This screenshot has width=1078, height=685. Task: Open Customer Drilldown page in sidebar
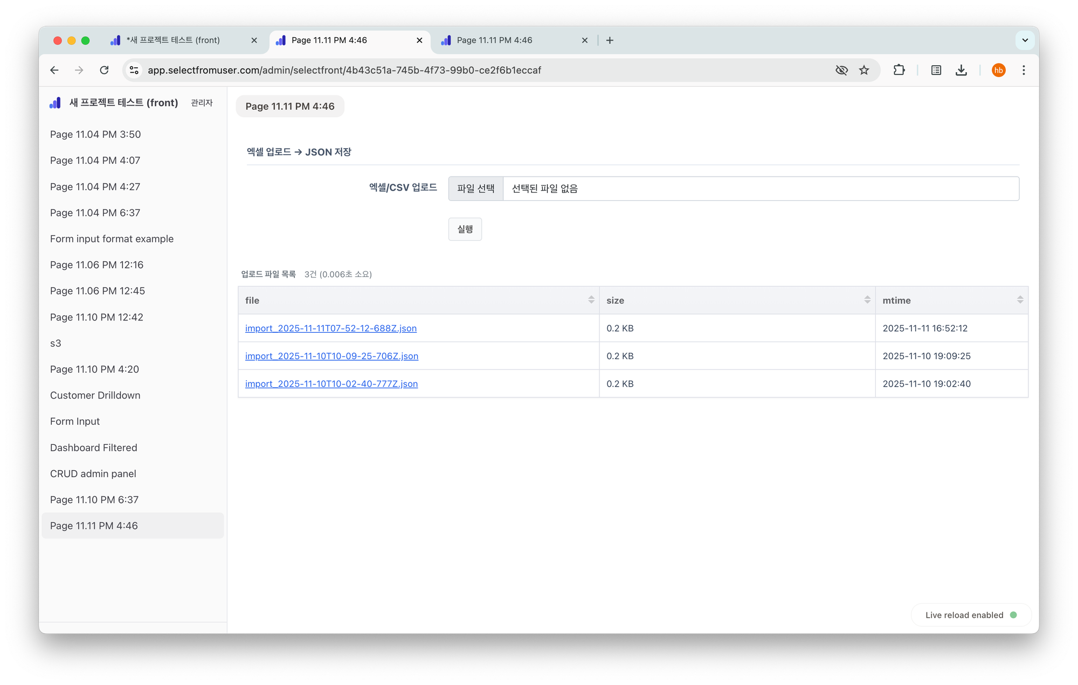coord(95,395)
